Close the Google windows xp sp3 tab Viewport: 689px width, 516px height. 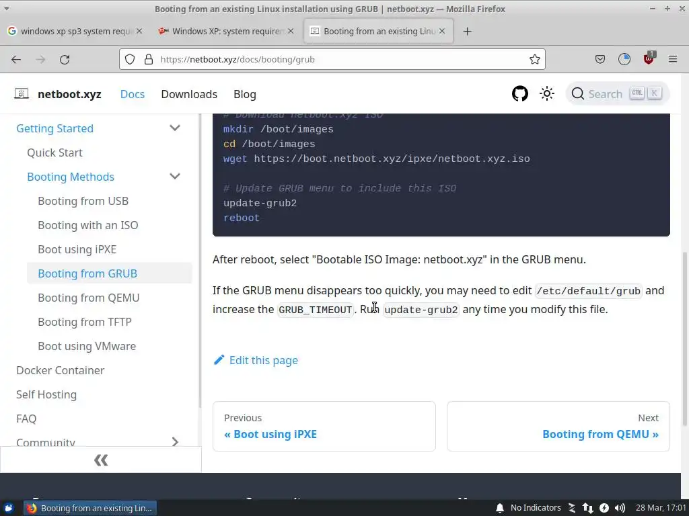click(x=139, y=31)
